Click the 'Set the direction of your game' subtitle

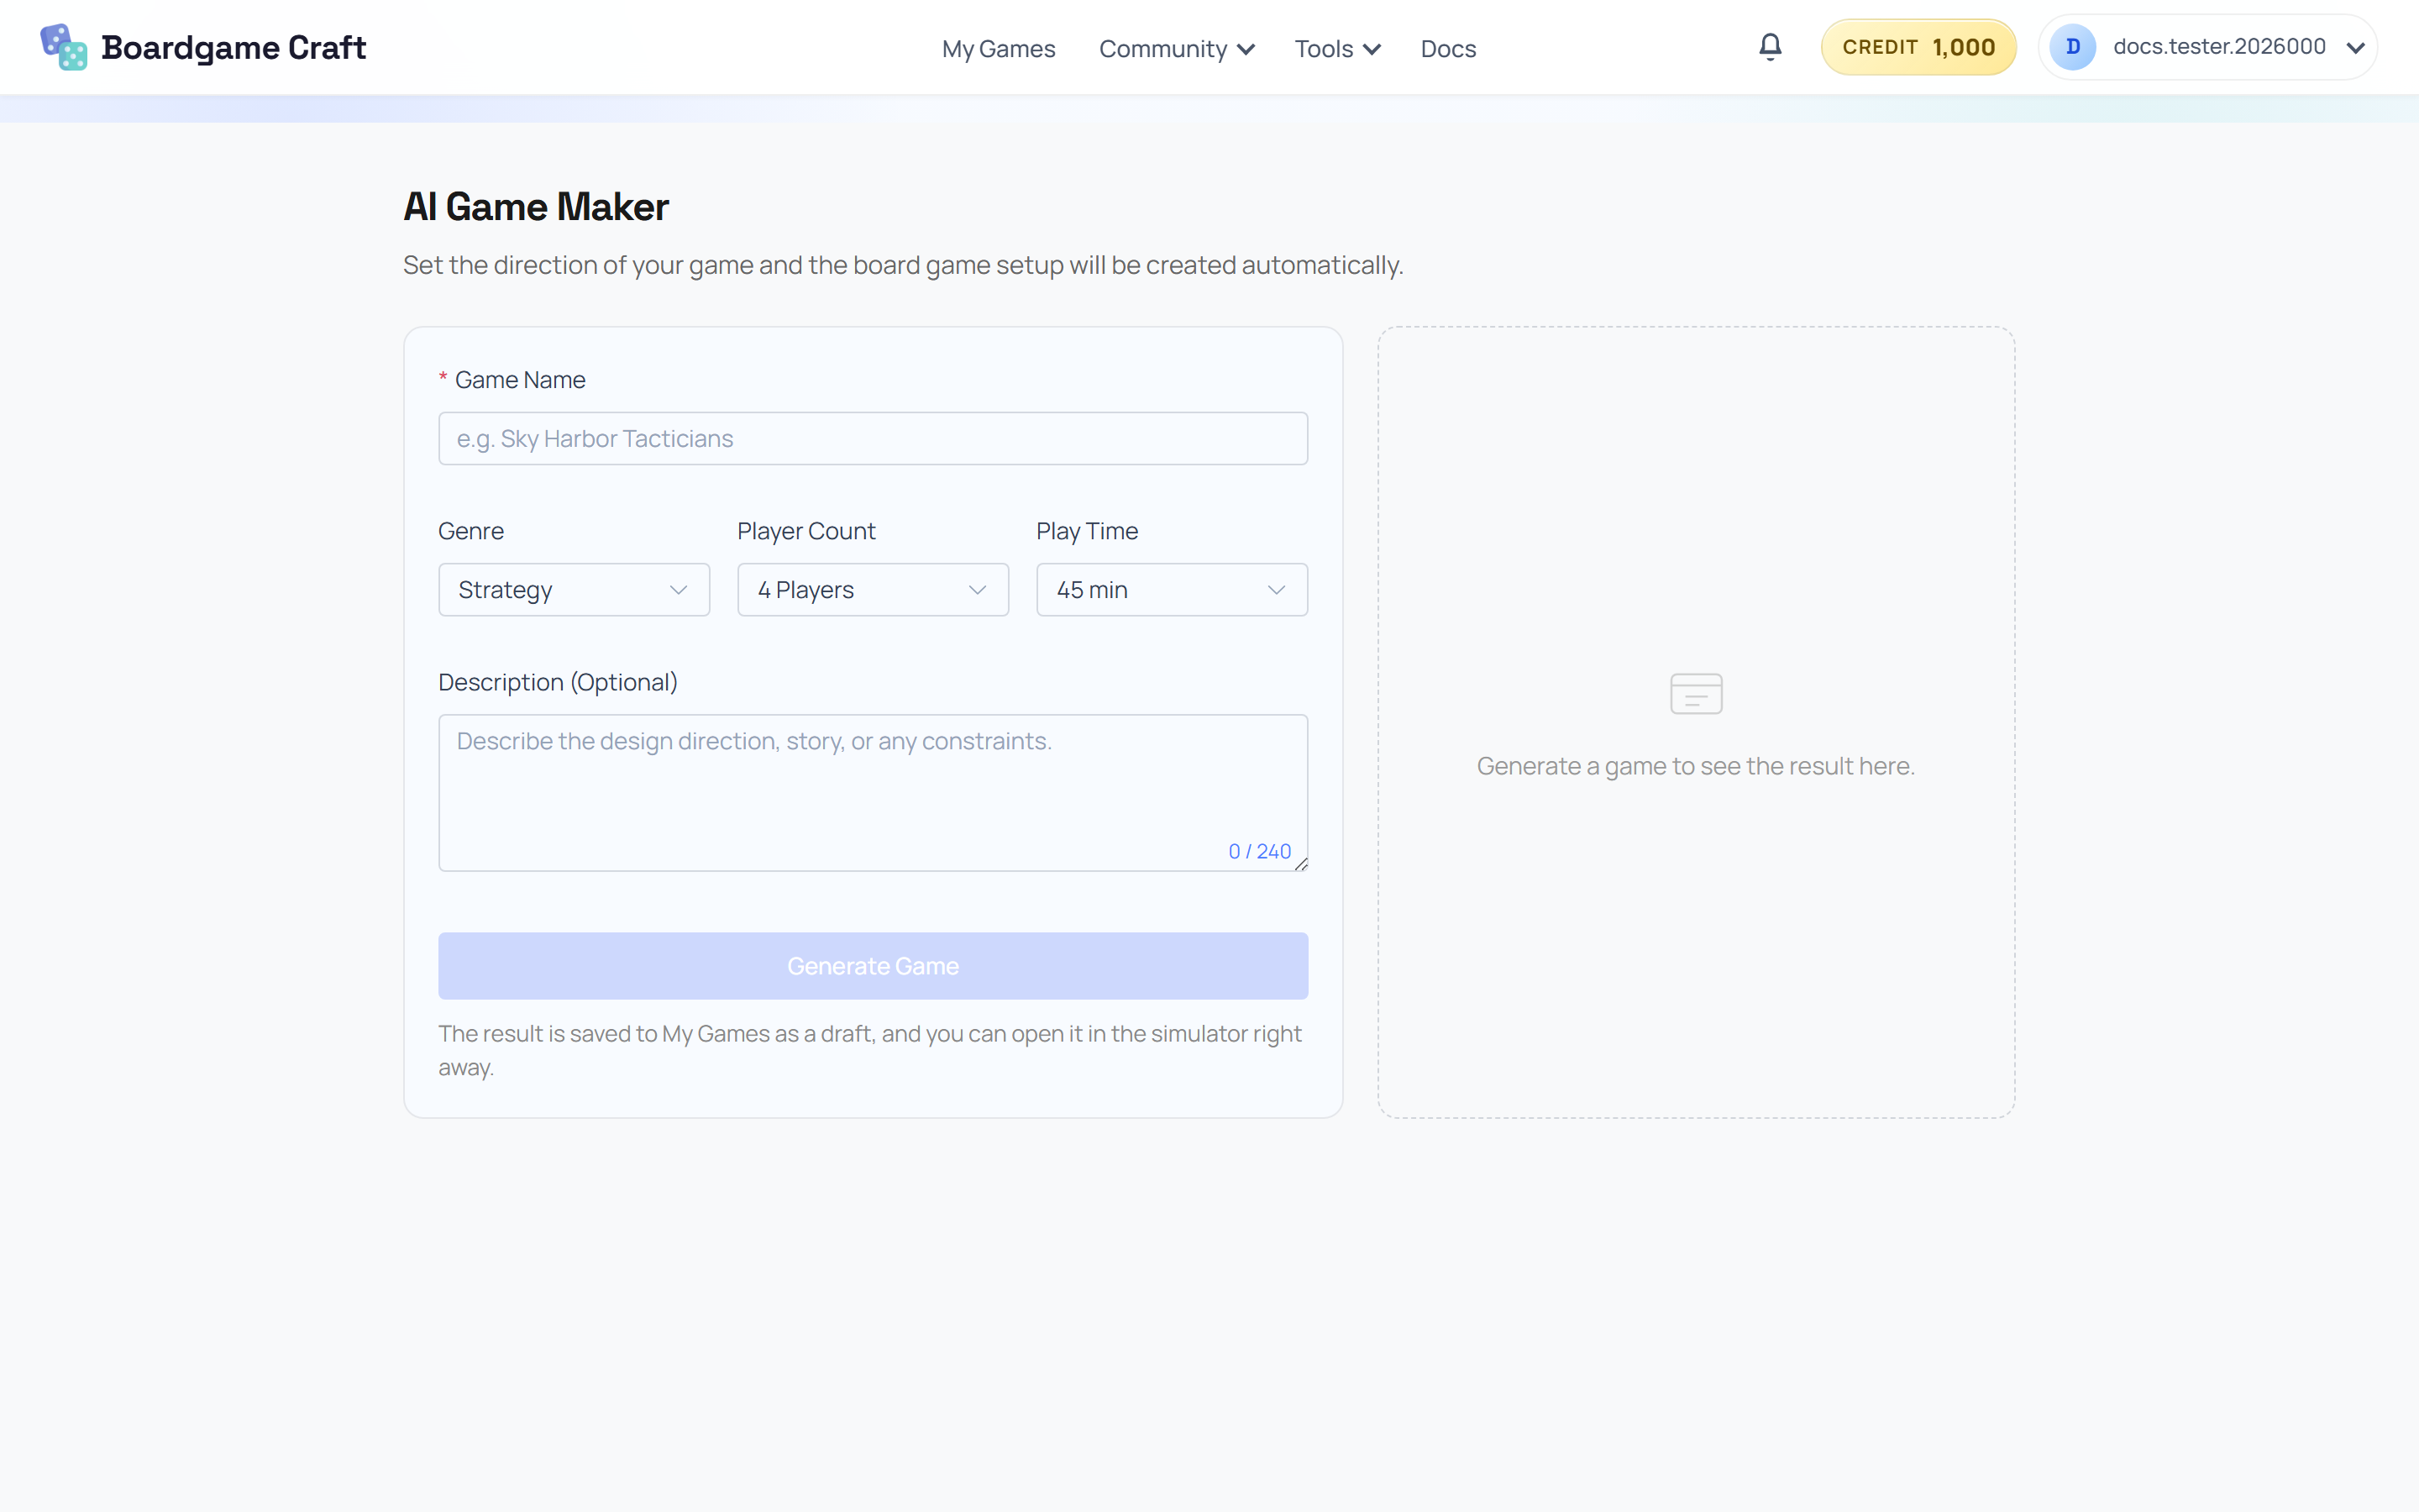(x=903, y=265)
